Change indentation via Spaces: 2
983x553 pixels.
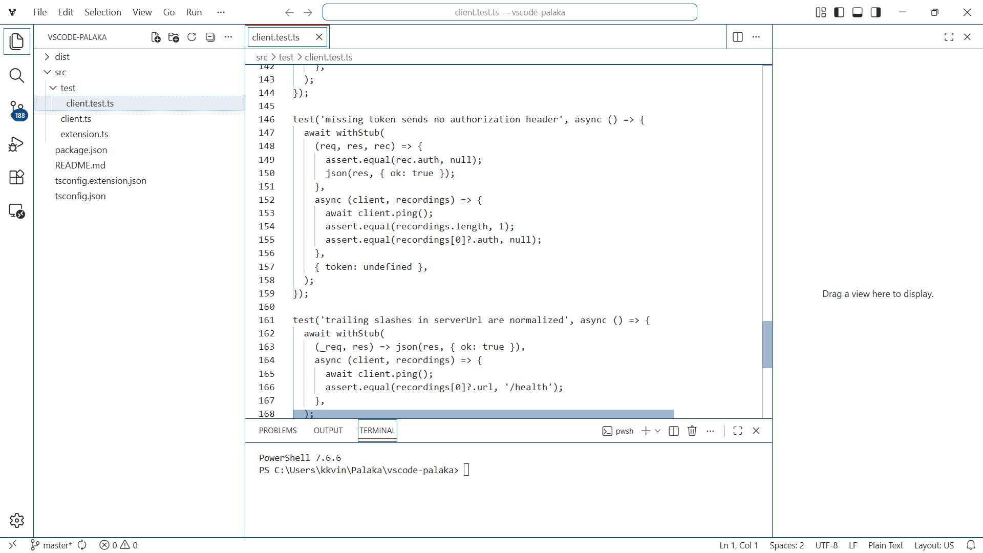pos(786,545)
